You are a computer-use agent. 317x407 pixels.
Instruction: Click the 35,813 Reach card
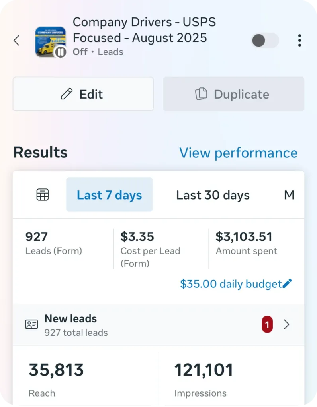(85, 378)
